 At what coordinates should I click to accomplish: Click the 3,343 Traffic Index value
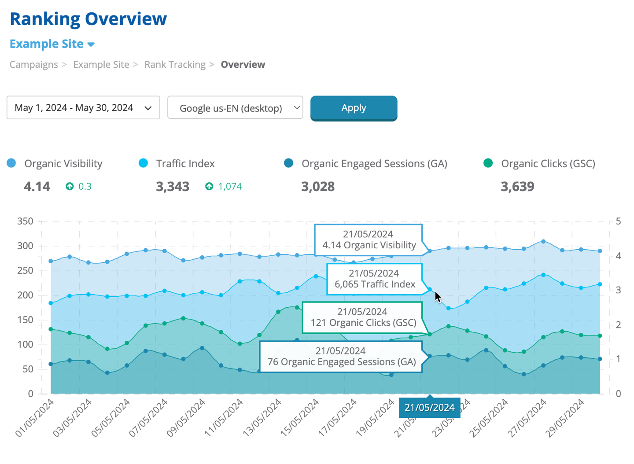tap(173, 187)
